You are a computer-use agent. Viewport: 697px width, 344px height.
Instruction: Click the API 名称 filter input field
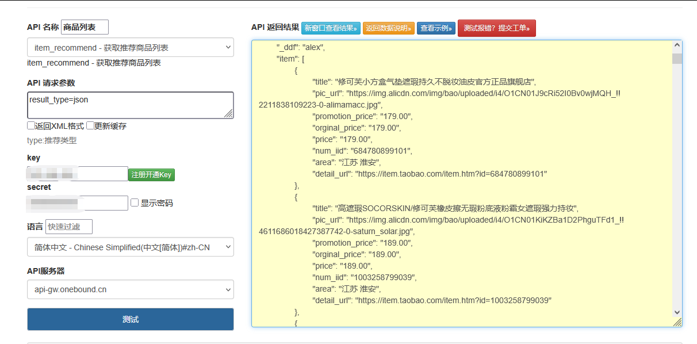point(85,27)
